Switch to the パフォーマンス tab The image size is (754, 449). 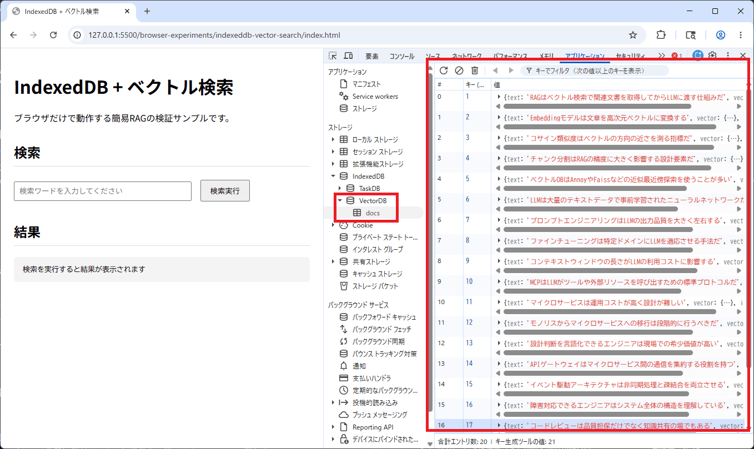click(511, 56)
